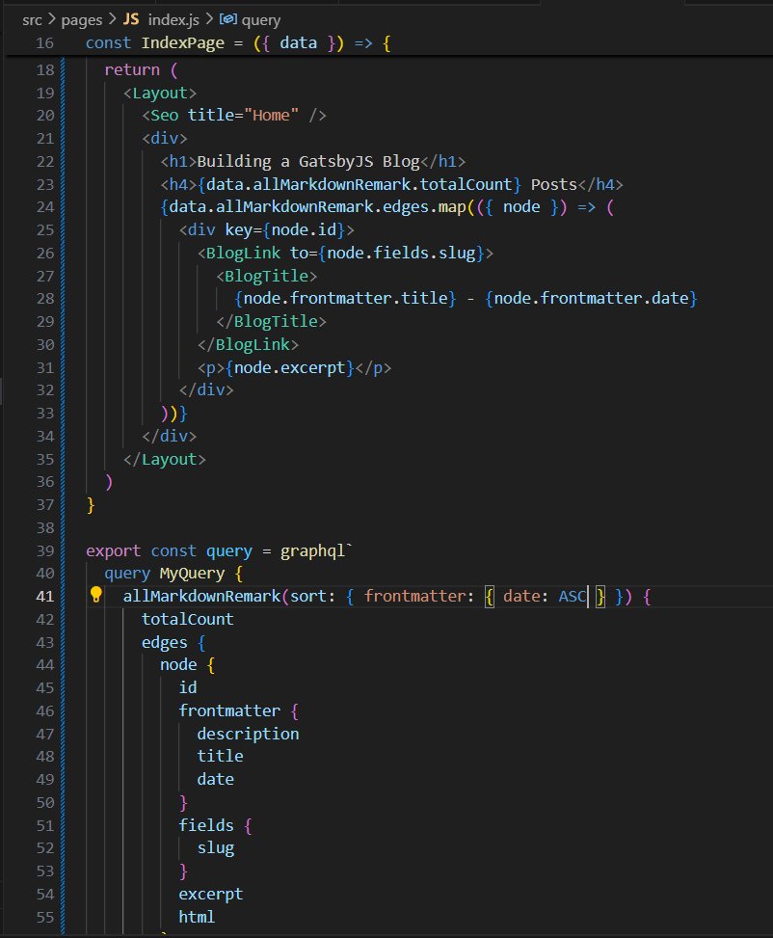773x938 pixels.
Task: Click title field on line 48
Action: 220,757
